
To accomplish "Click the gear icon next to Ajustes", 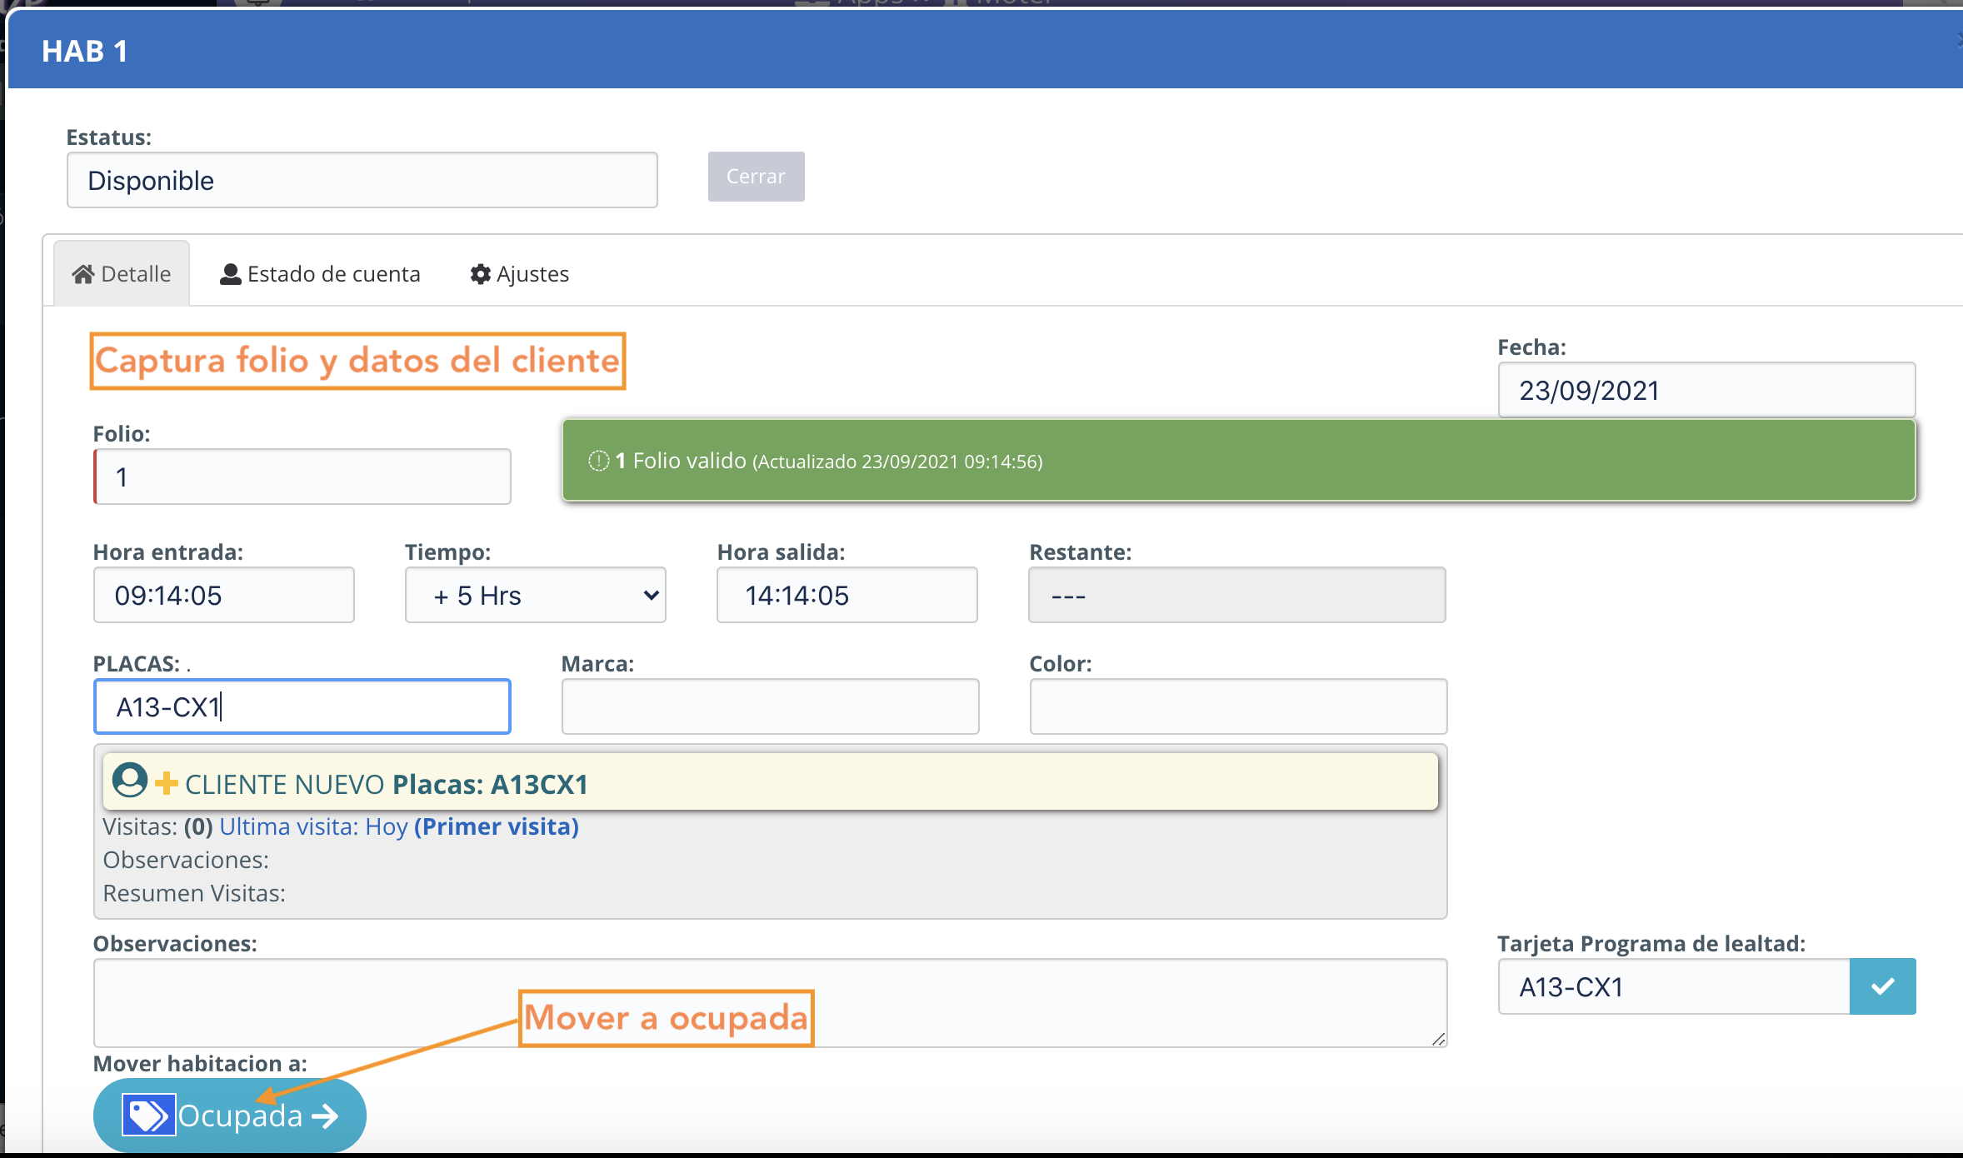I will tap(480, 274).
